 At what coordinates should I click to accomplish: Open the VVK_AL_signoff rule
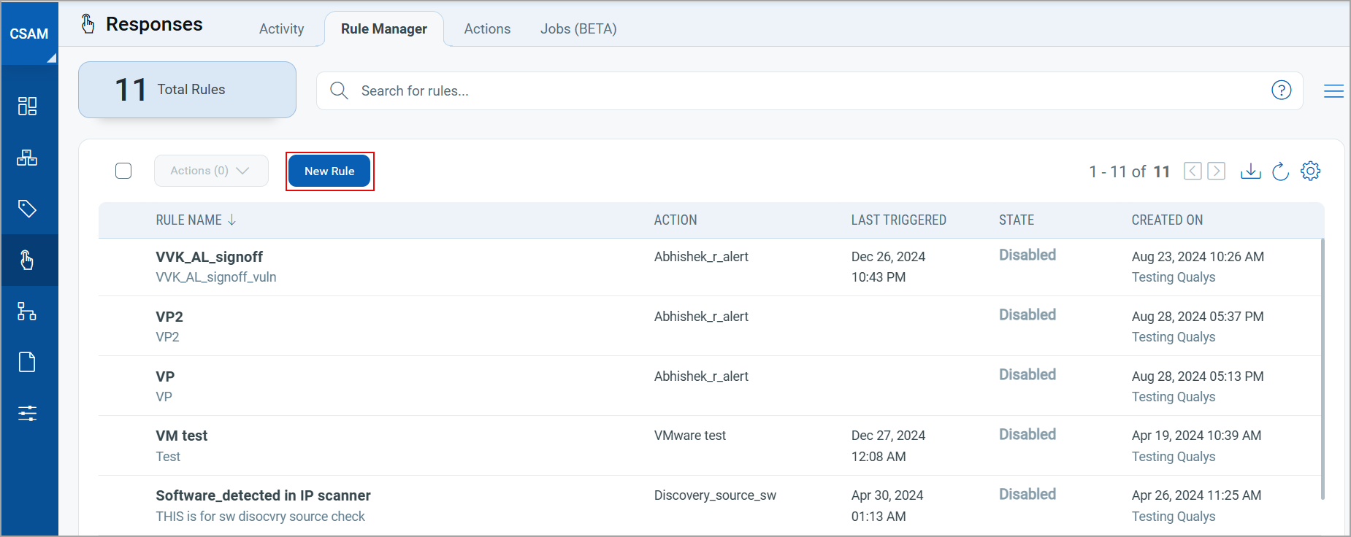[209, 257]
